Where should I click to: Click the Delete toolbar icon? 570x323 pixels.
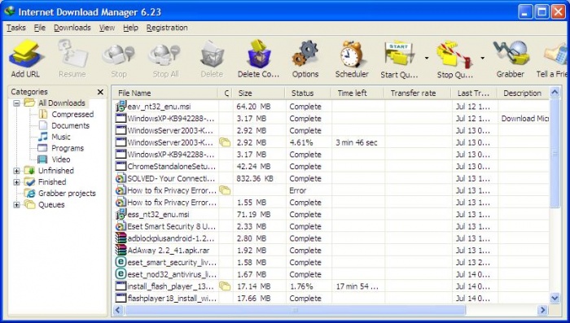(x=212, y=55)
